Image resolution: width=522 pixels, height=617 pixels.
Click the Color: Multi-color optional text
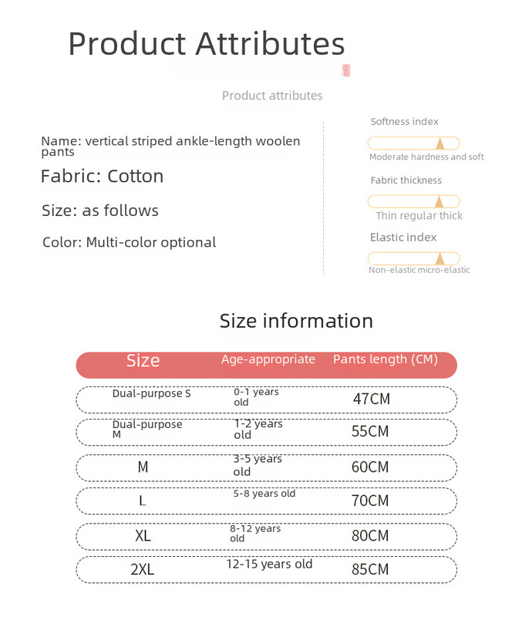click(x=129, y=243)
